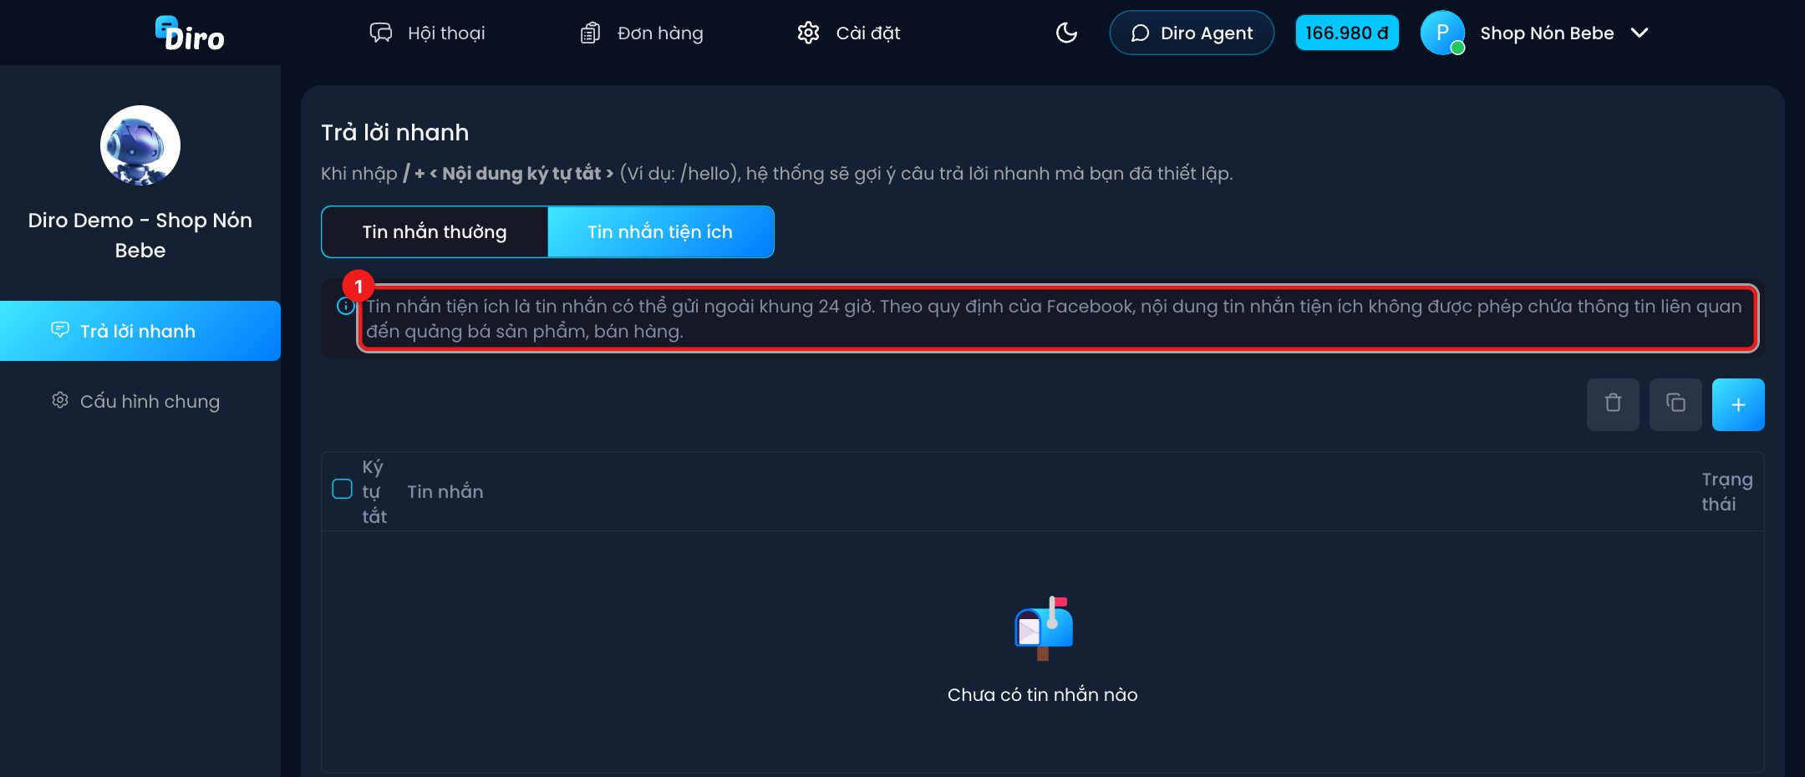The width and height of the screenshot is (1805, 777).
Task: Switch to Tin nhắn thường tab
Action: (435, 231)
